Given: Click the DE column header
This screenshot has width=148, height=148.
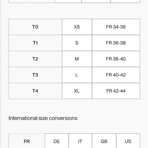Looking at the screenshot, I should pos(57,141).
